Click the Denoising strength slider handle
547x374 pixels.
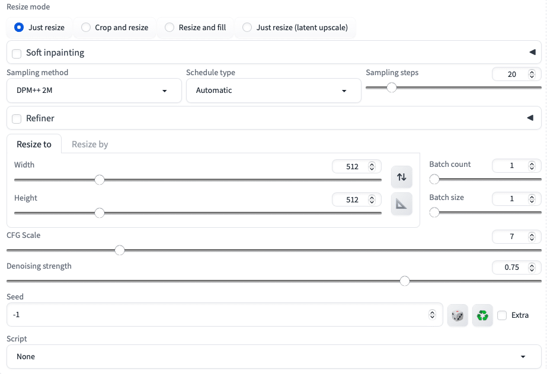(x=405, y=281)
